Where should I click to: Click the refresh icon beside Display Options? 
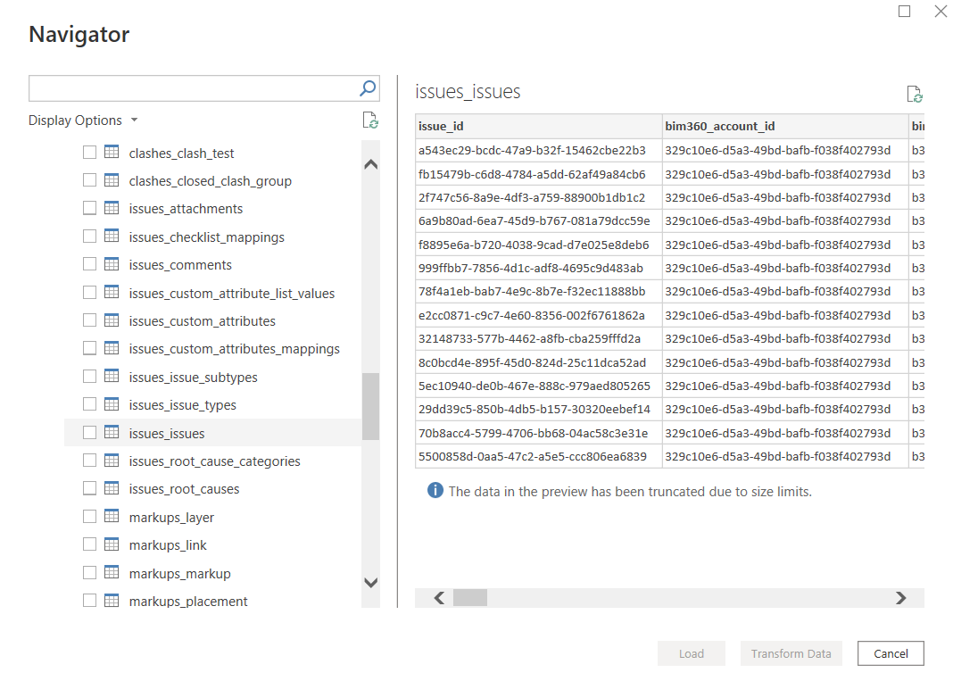click(370, 121)
